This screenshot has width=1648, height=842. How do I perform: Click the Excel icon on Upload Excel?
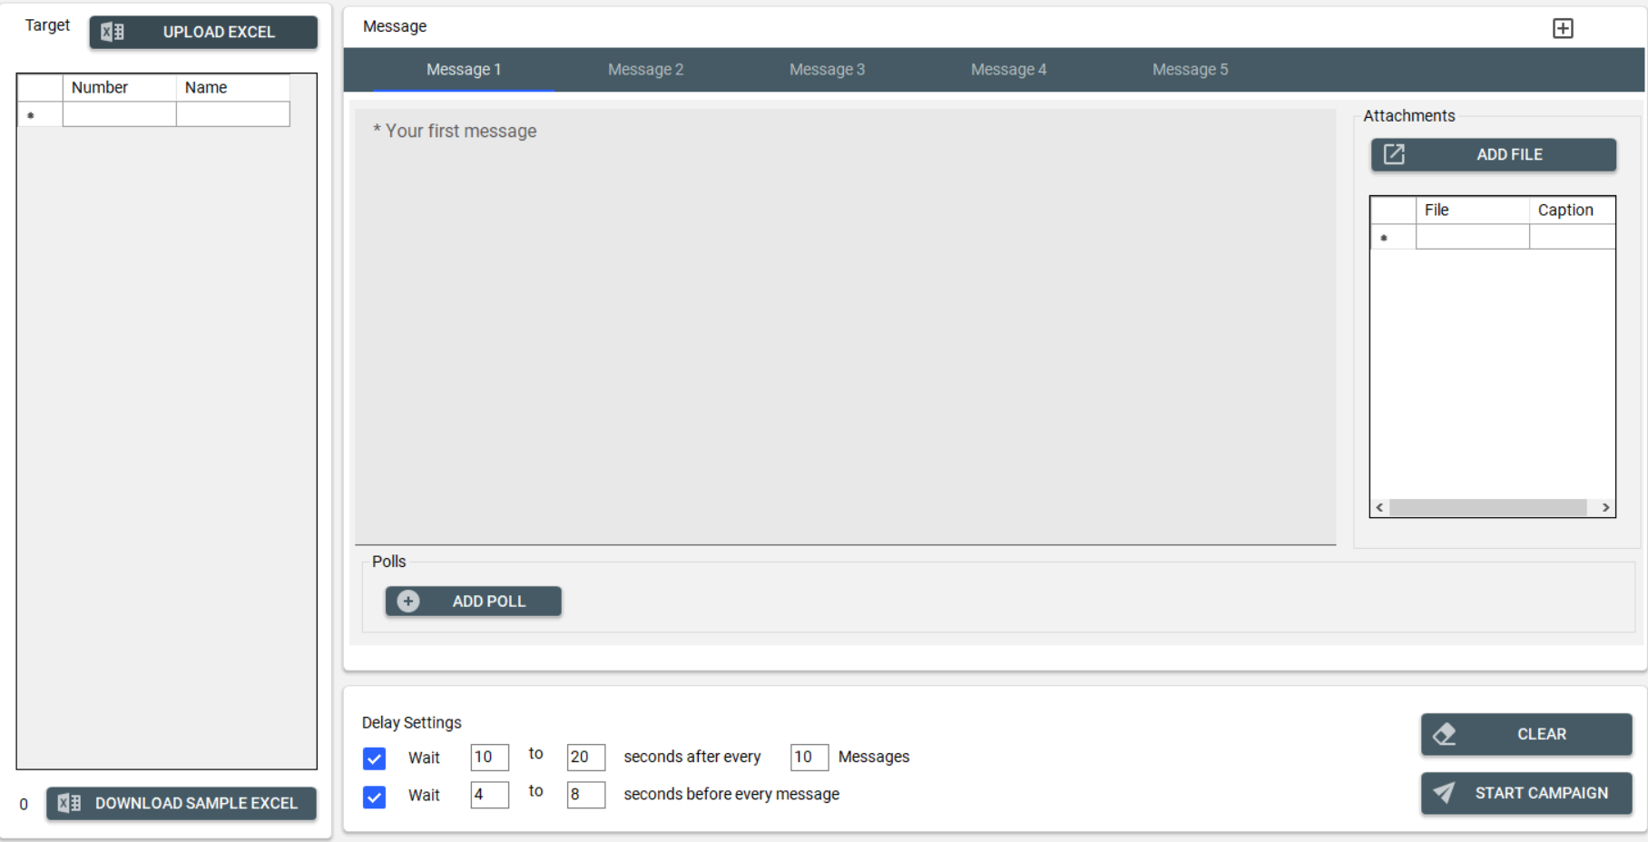[x=113, y=32]
